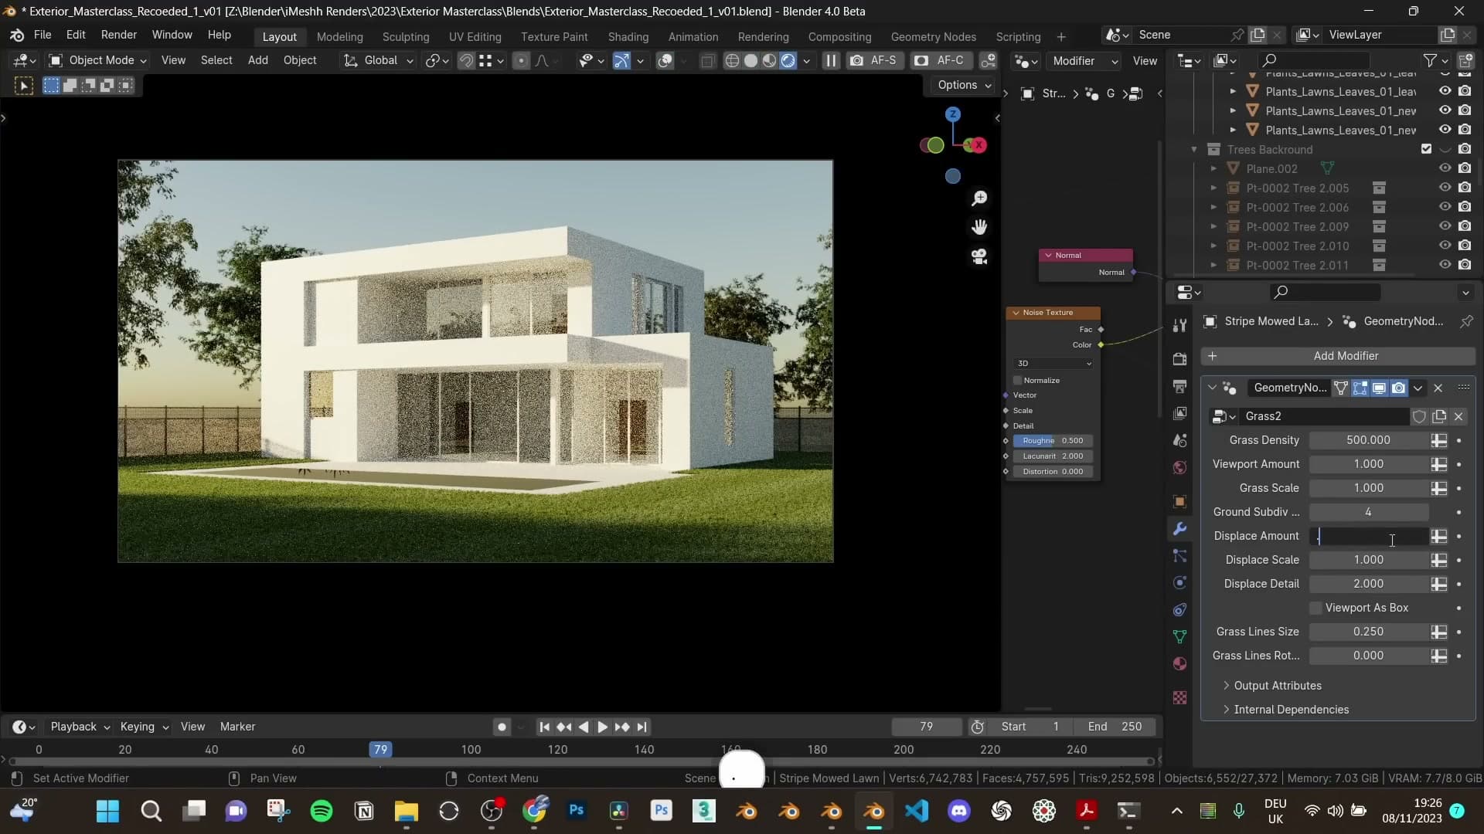
Task: Click the current frame 79 field
Action: coord(926,727)
